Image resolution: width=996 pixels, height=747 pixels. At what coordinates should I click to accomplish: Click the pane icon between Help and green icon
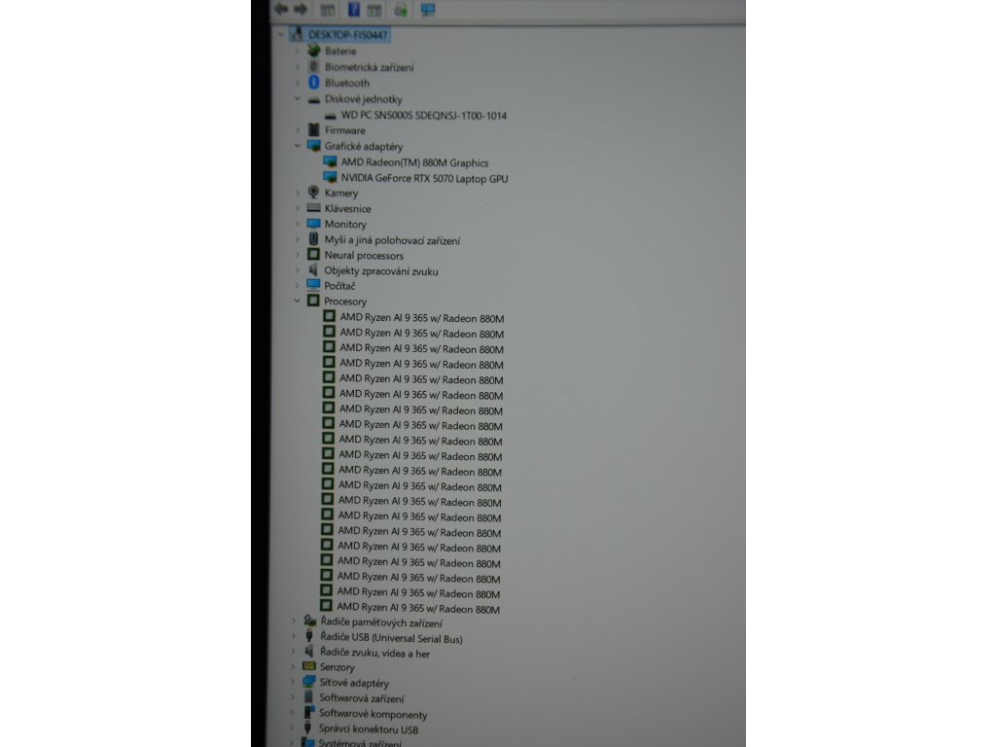[374, 10]
